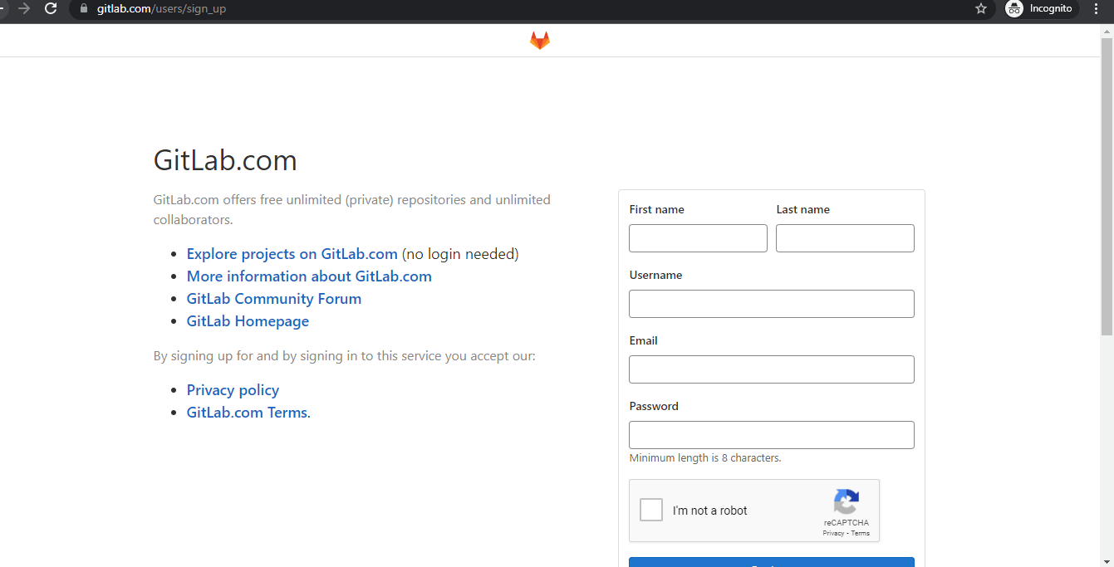Open the Privacy policy link

[233, 389]
